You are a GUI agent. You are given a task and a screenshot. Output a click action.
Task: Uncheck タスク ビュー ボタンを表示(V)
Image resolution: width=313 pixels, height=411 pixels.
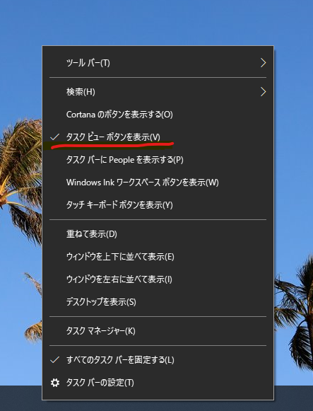coord(158,137)
